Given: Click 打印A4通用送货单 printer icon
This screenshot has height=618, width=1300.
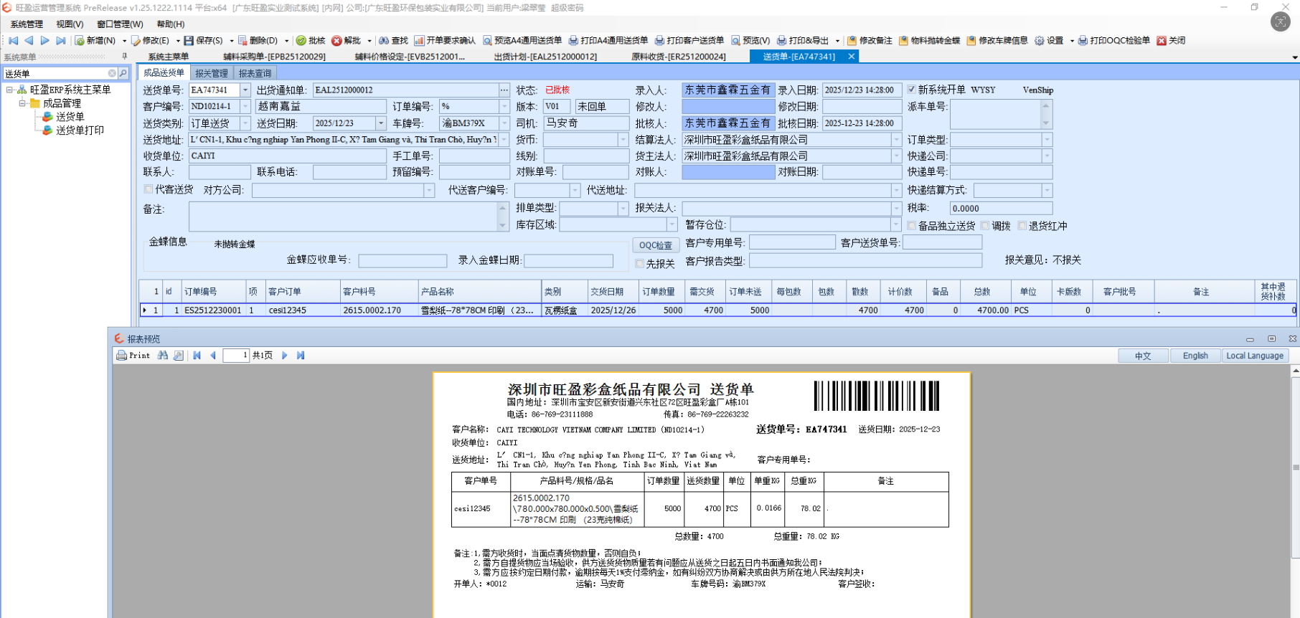Looking at the screenshot, I should (573, 41).
